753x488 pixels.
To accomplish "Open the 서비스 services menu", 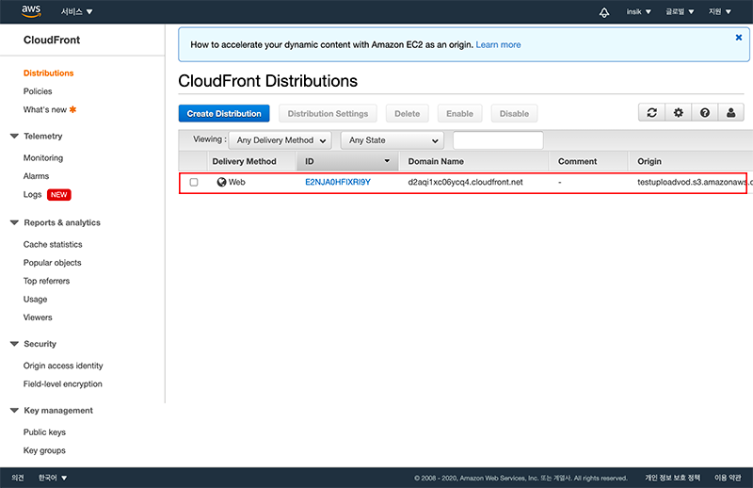I will (76, 11).
